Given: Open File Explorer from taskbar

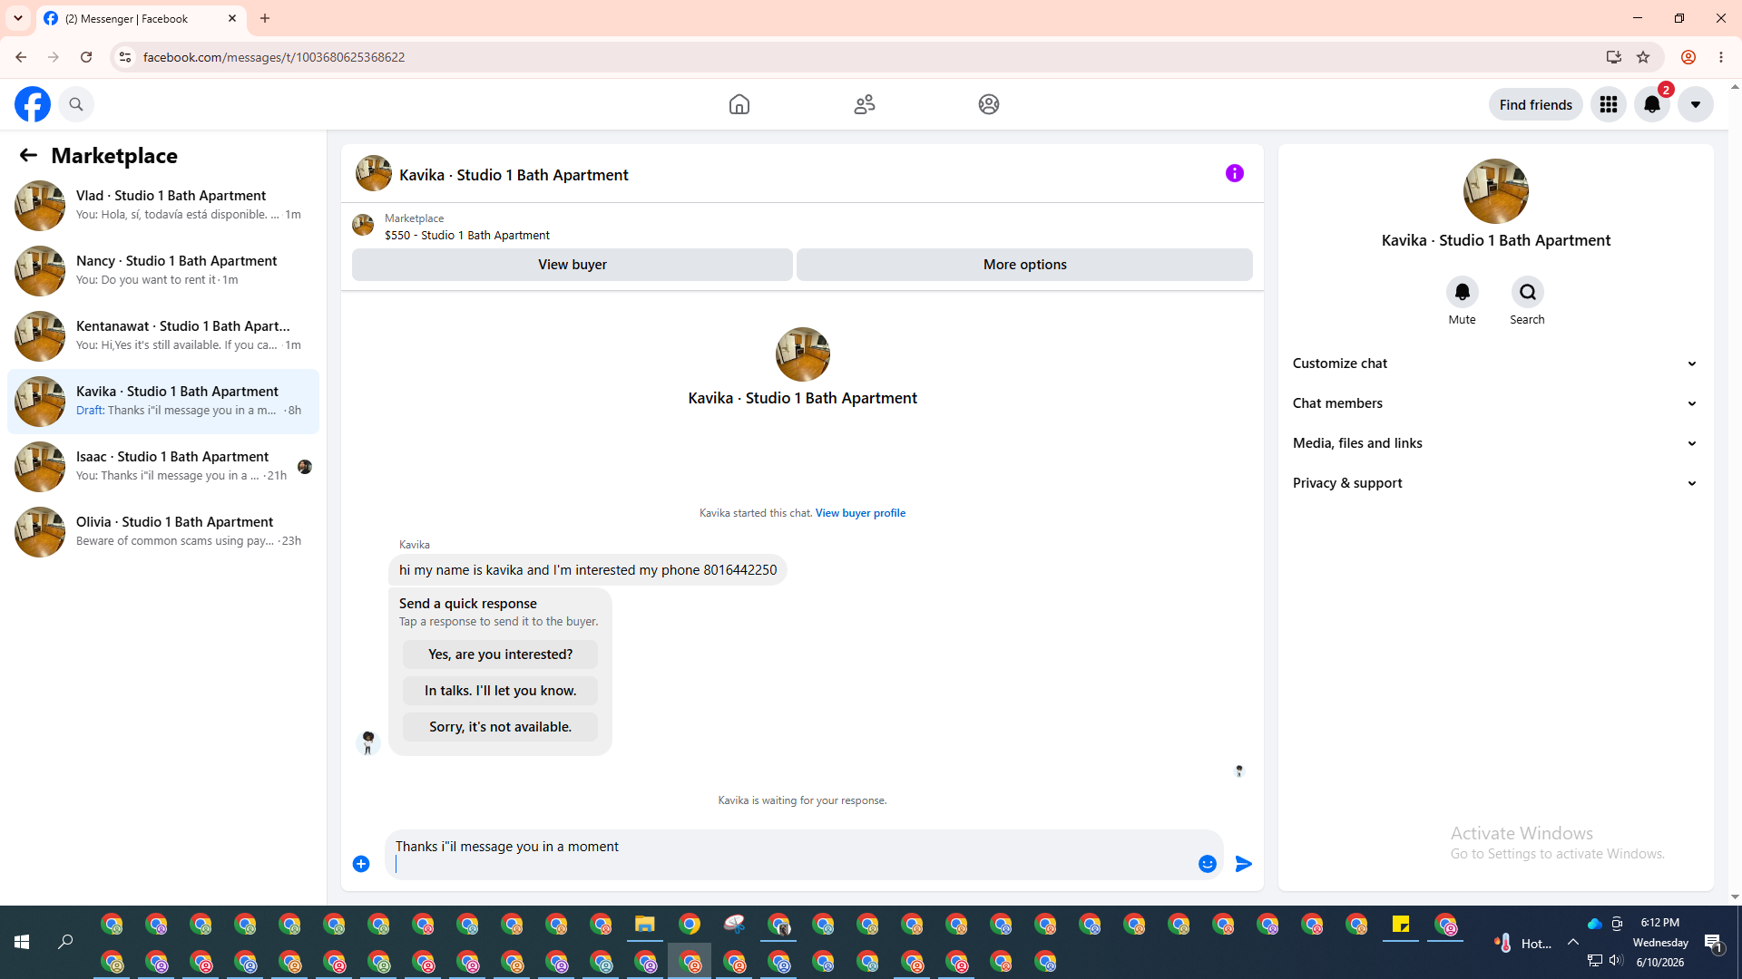Looking at the screenshot, I should pyautogui.click(x=645, y=925).
